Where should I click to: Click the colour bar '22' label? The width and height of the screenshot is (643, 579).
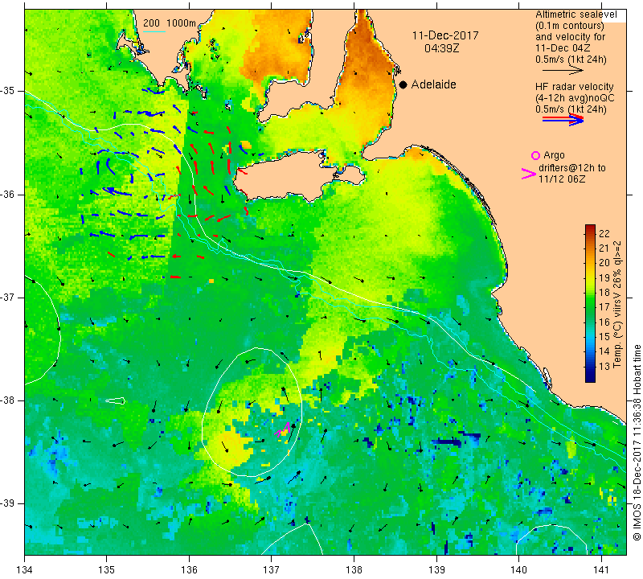[x=604, y=233]
